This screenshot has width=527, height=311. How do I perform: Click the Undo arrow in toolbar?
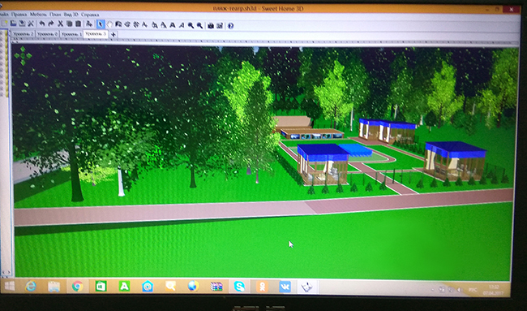[42, 24]
